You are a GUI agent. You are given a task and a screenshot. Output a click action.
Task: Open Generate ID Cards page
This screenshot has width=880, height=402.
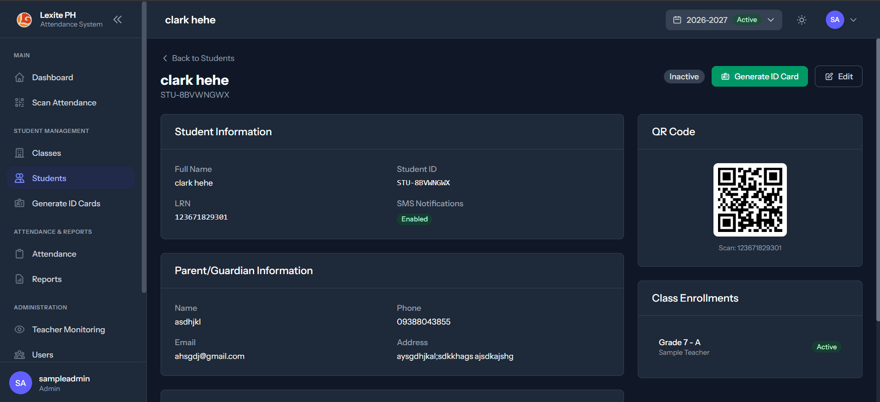click(71, 204)
